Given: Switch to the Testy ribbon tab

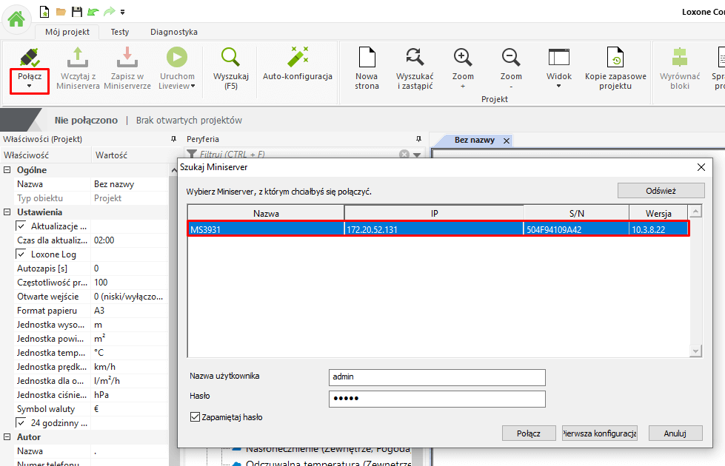Looking at the screenshot, I should [120, 32].
